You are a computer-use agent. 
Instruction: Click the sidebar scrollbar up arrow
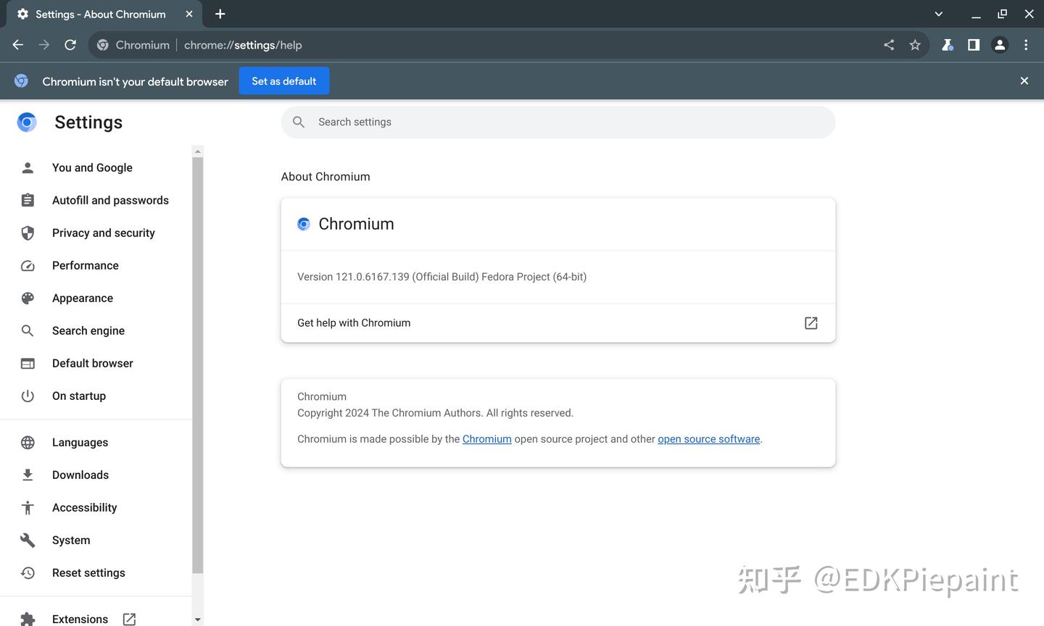(x=198, y=151)
